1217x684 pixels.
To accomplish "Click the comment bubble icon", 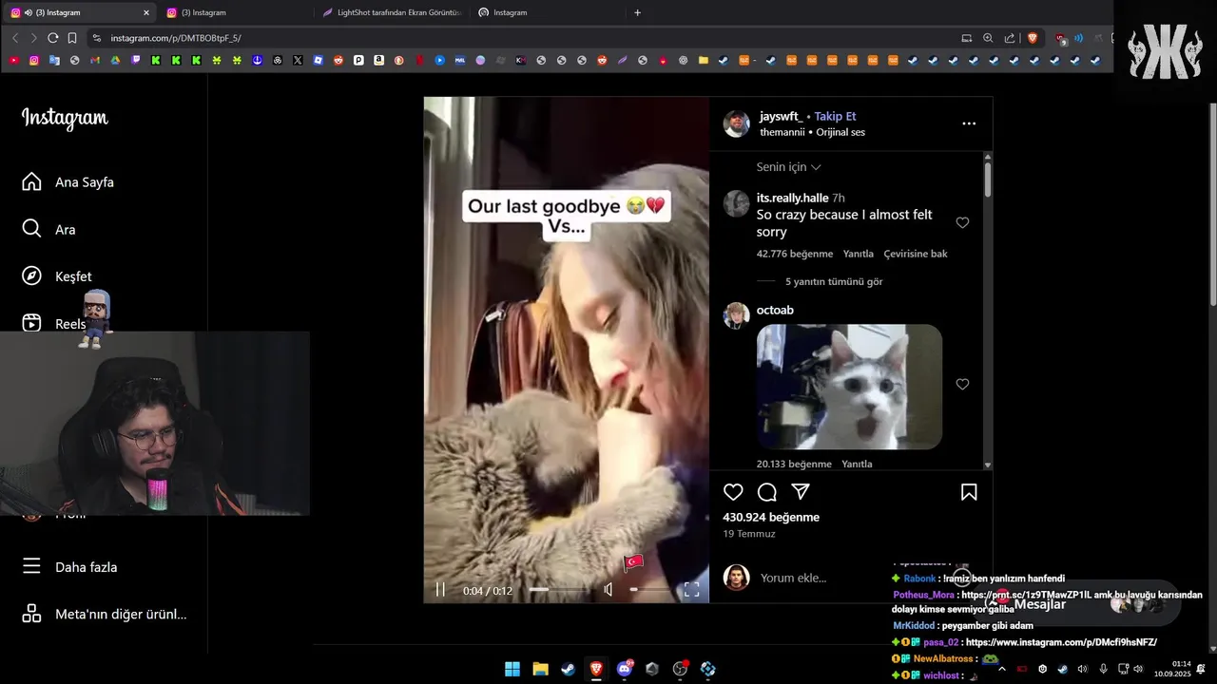I will pos(767,492).
